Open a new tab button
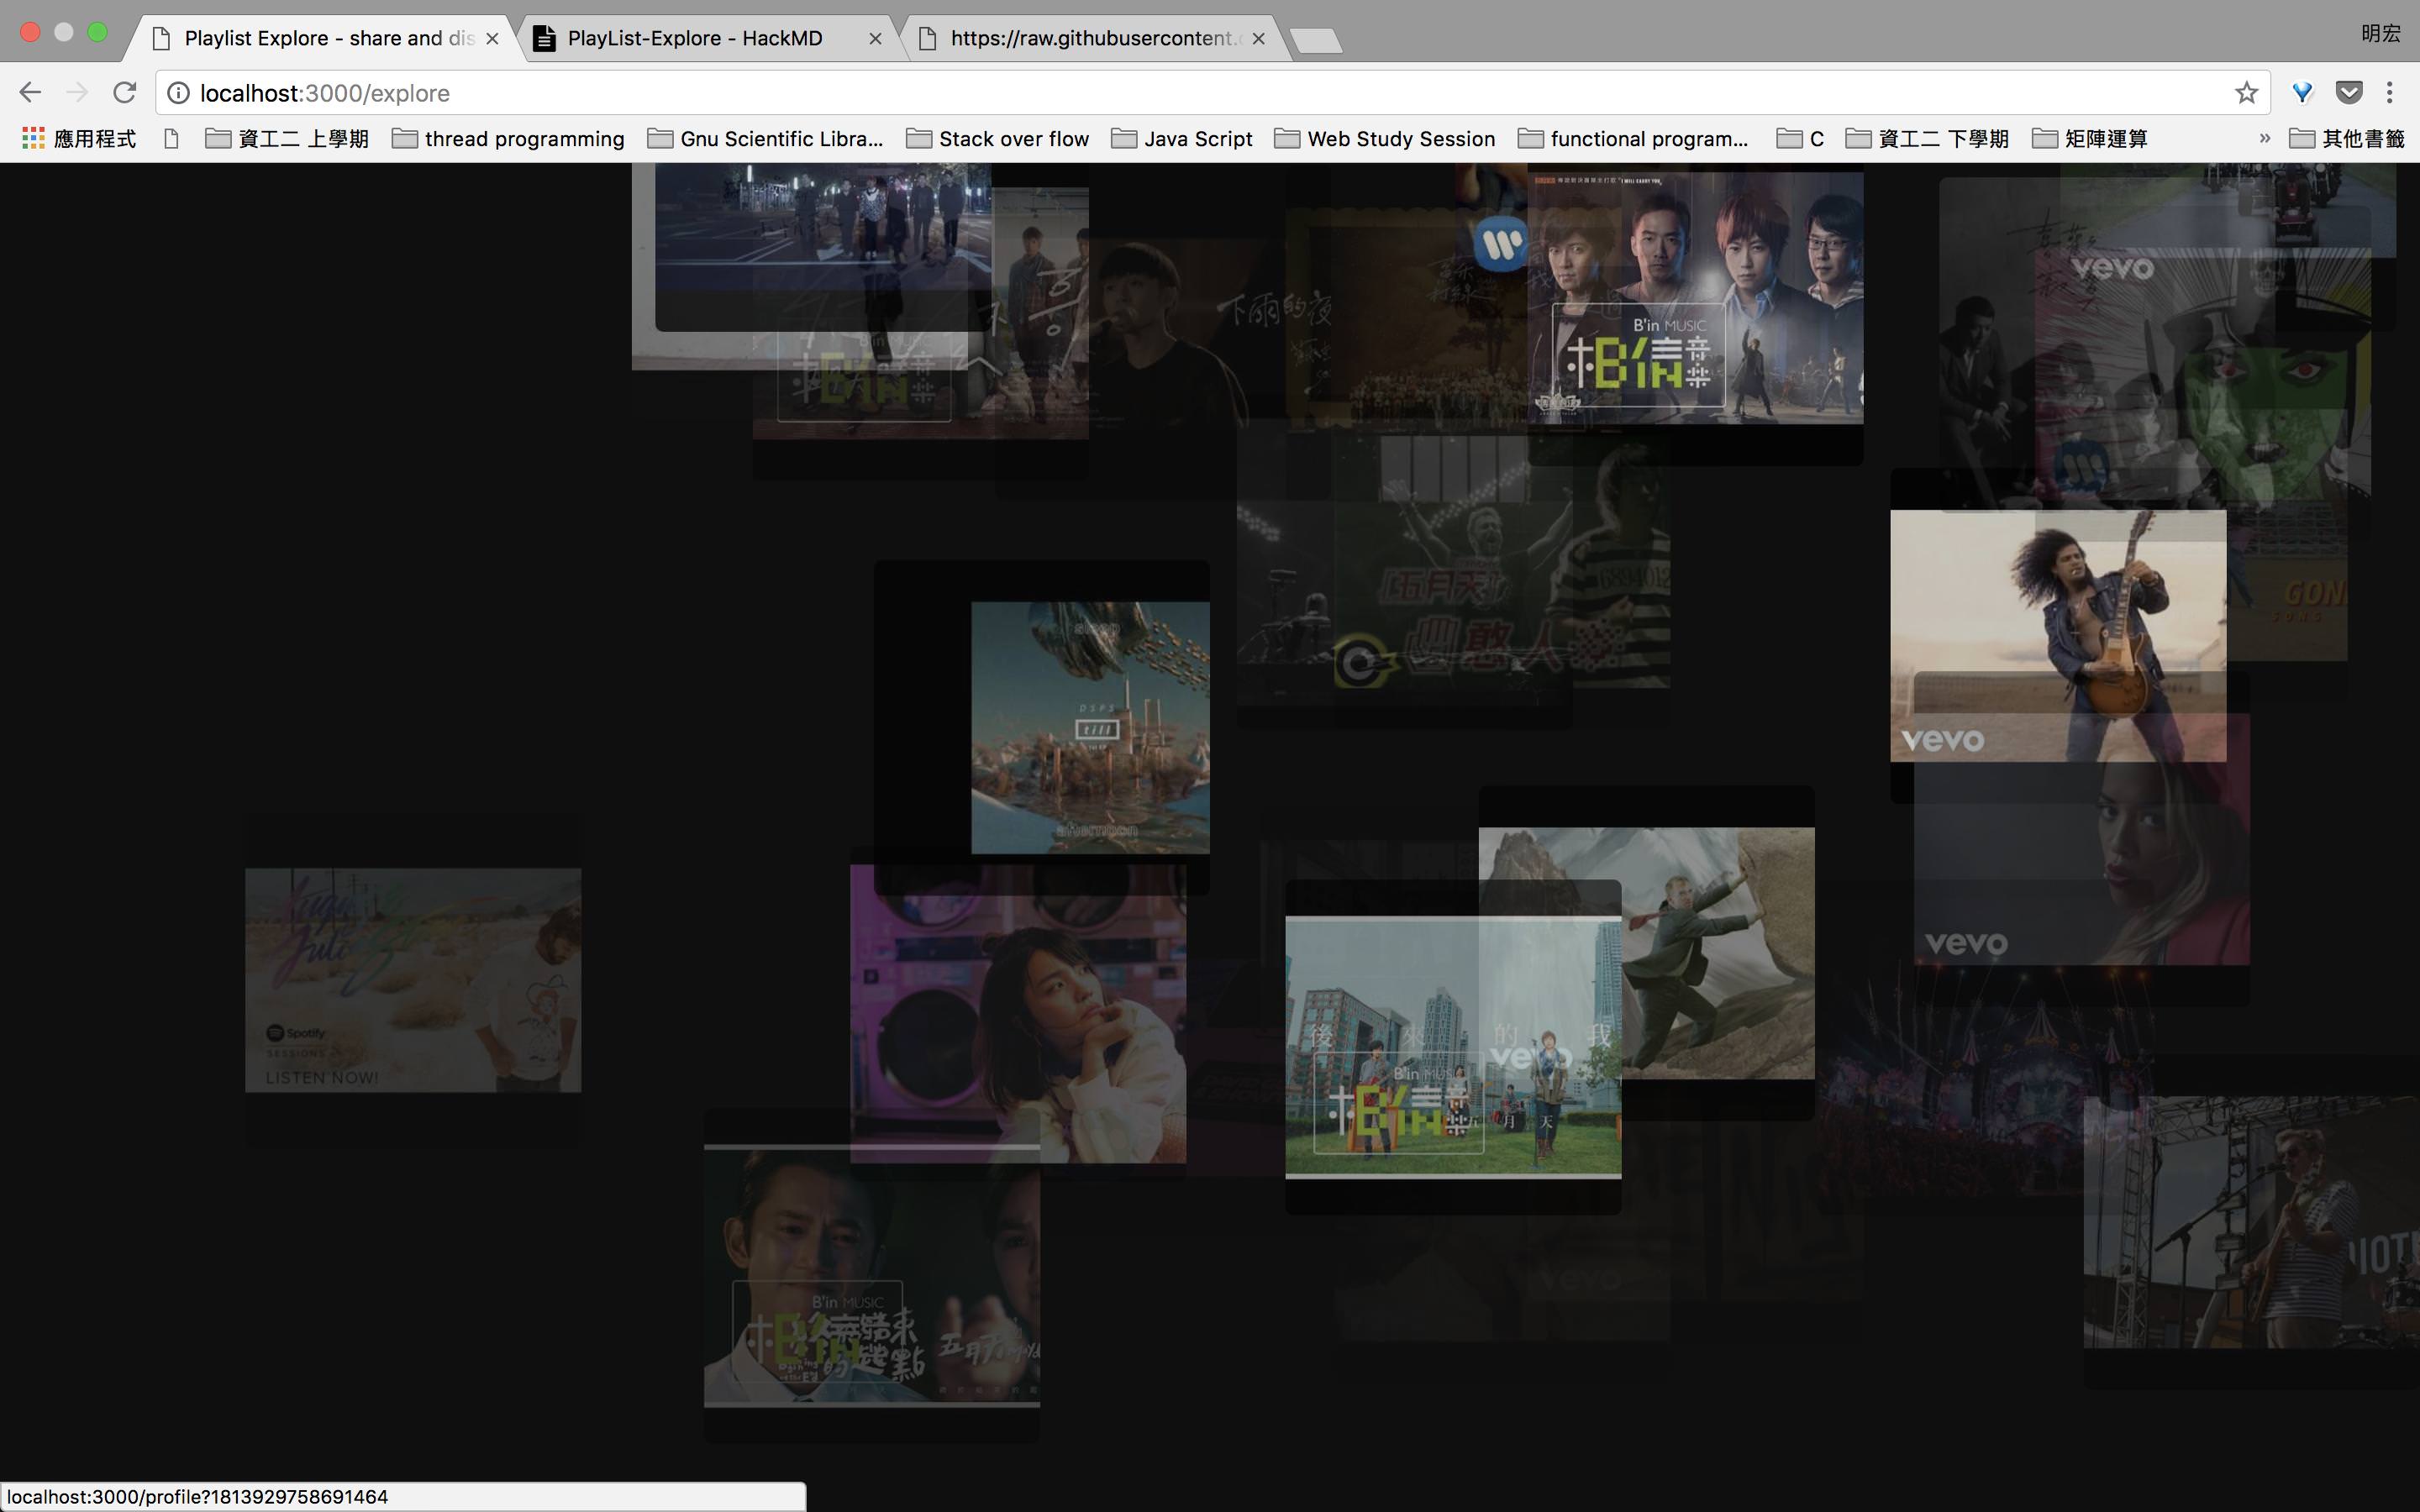This screenshot has width=2420, height=1512. pos(1315,40)
